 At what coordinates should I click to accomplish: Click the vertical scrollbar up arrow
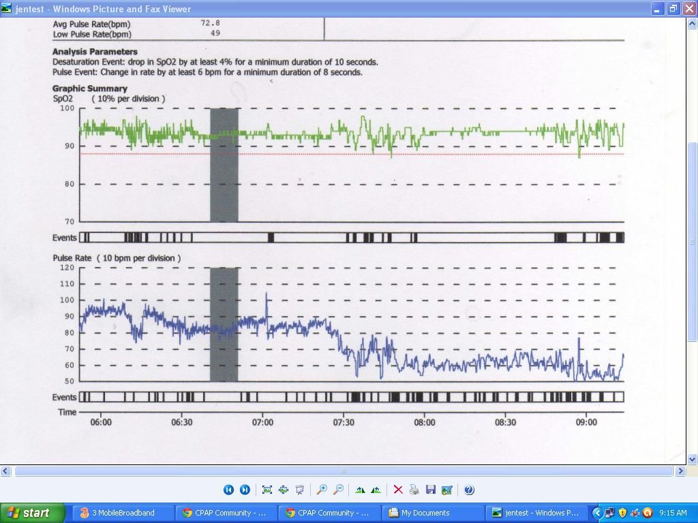pos(693,23)
